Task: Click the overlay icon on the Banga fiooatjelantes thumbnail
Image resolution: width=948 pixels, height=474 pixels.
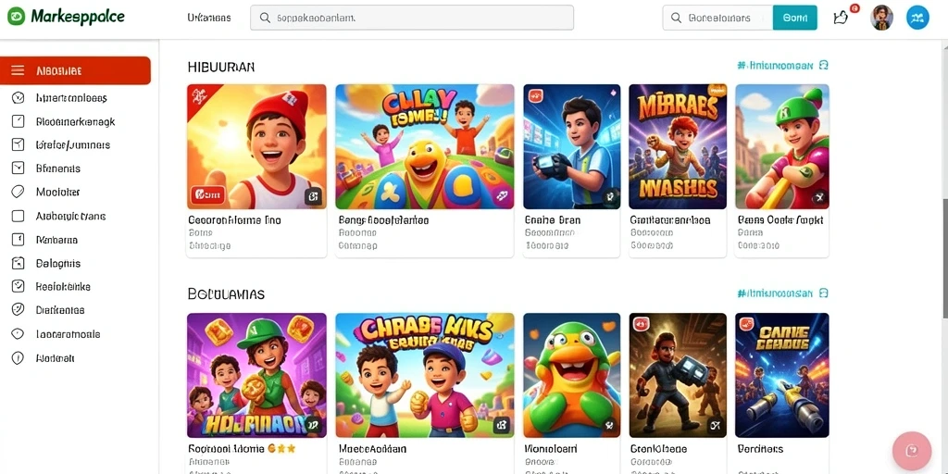Action: pyautogui.click(x=501, y=196)
